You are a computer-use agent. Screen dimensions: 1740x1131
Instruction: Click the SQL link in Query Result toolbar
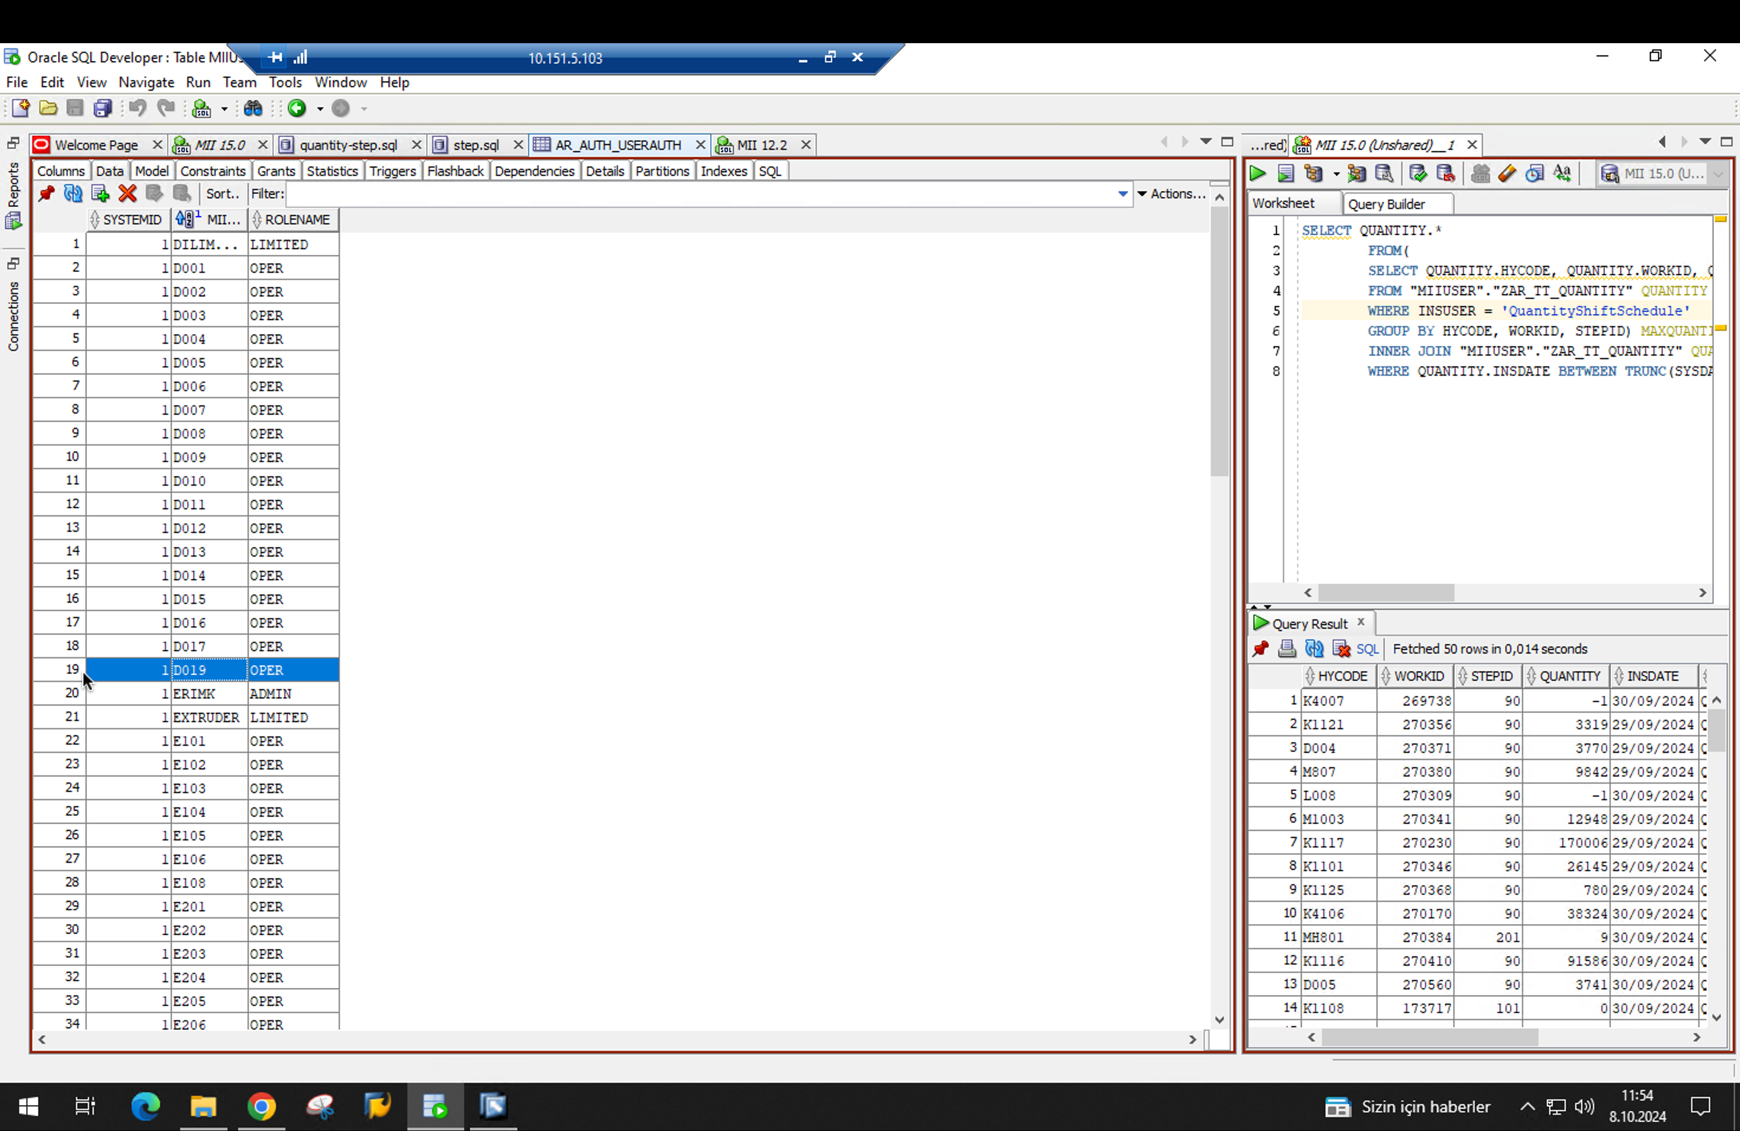[1367, 649]
